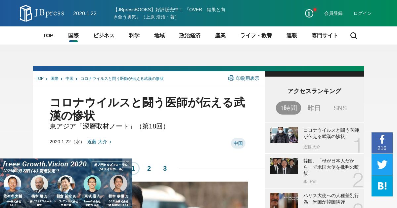Select 国際 navigation item
This screenshot has width=397, height=208.
point(73,36)
